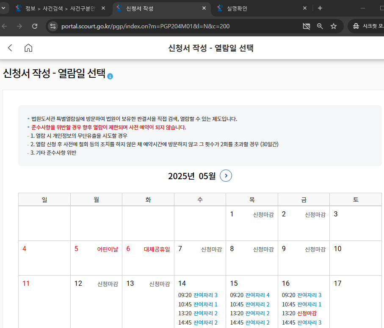
Task: Click the home icon in the page header
Action: (x=28, y=48)
